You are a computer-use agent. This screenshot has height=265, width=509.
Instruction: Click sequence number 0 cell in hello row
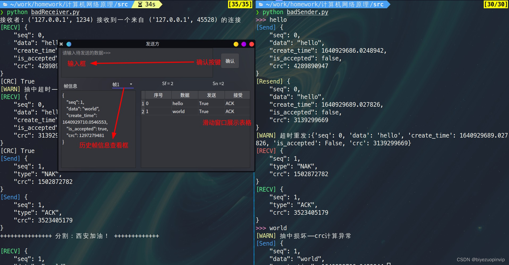click(158, 103)
